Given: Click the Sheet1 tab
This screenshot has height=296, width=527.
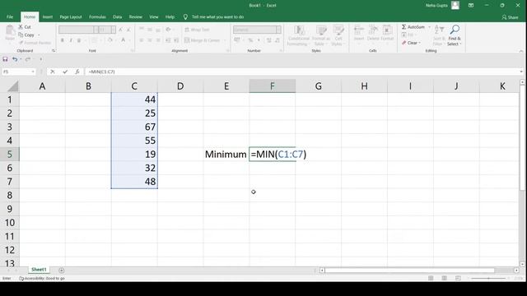Looking at the screenshot, I should click(x=39, y=270).
